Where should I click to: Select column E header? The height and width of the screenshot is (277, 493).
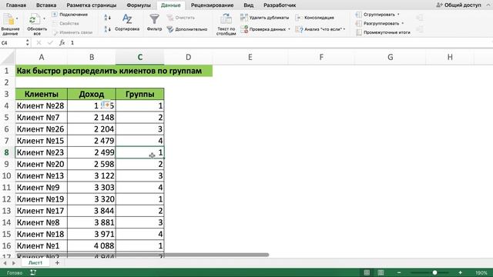(250, 57)
